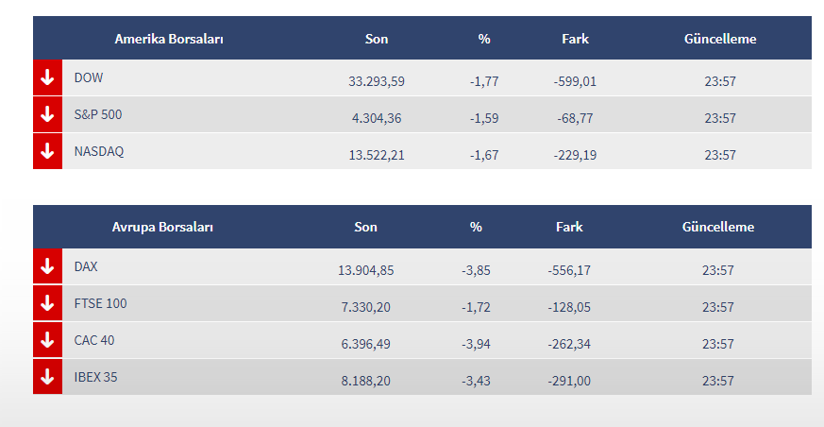Click the red down arrow beside DOW
The image size is (824, 427).
point(47,78)
